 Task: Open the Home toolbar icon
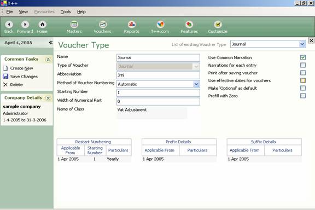[x=42, y=25]
